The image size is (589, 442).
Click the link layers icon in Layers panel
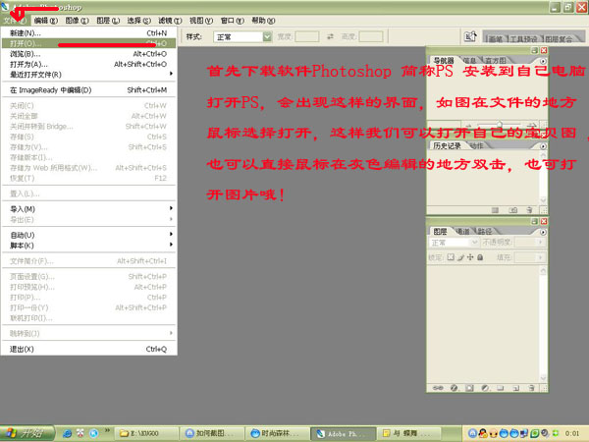438,388
